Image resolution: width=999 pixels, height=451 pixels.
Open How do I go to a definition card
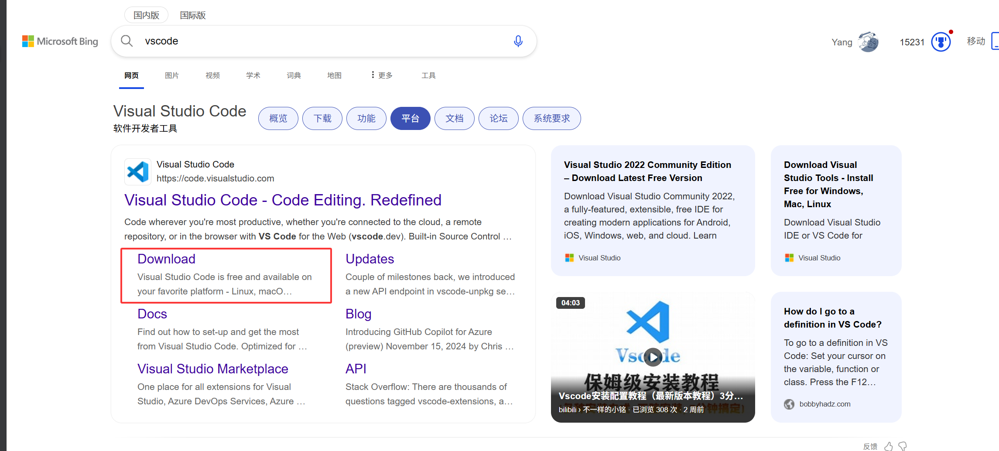click(x=836, y=357)
